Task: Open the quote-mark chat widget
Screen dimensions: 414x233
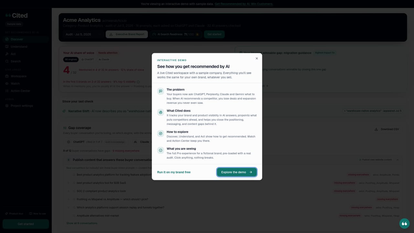Action: click(x=404, y=224)
